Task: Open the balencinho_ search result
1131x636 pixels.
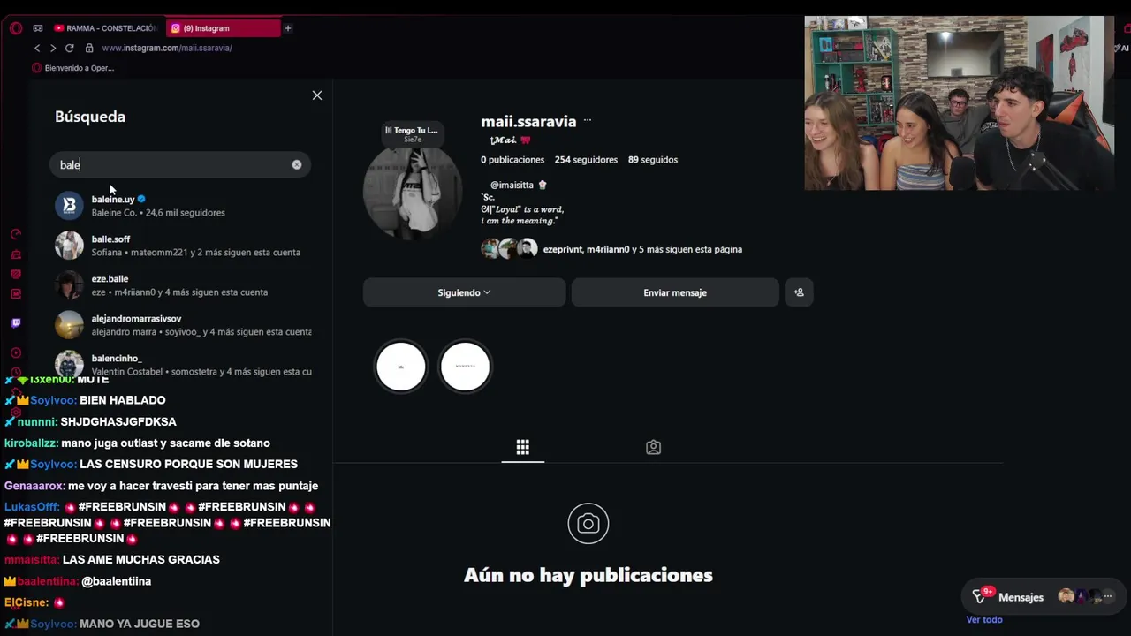Action: point(181,364)
